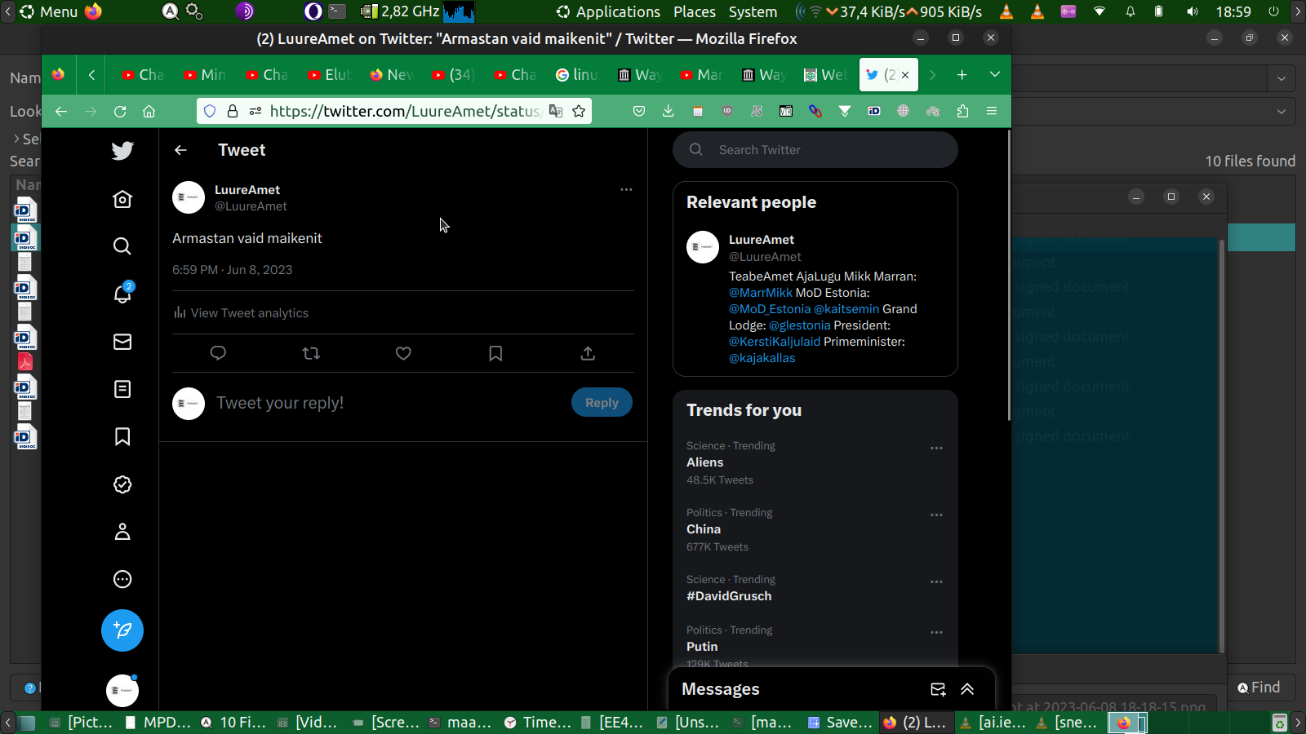Click the Reply button

pyautogui.click(x=602, y=403)
